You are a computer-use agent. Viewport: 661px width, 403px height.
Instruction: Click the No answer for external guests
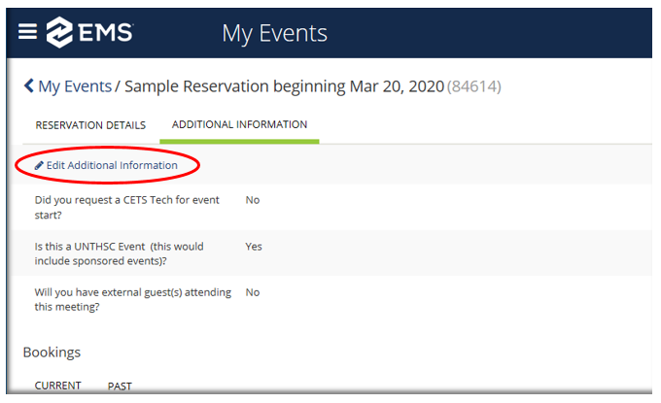click(253, 292)
